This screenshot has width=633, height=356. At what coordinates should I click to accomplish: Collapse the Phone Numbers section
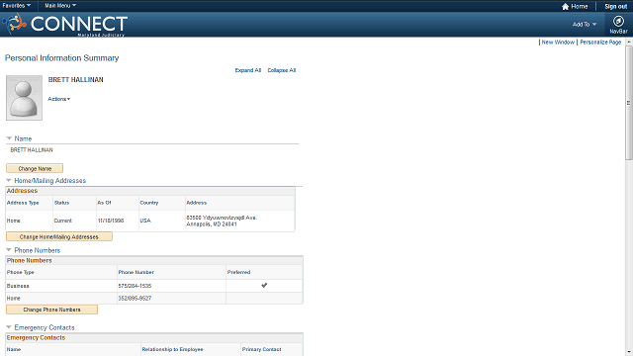[x=9, y=250]
